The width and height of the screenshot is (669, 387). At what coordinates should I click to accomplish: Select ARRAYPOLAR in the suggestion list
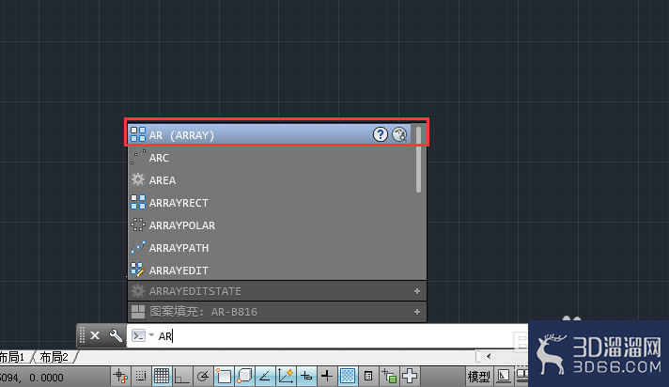270,225
